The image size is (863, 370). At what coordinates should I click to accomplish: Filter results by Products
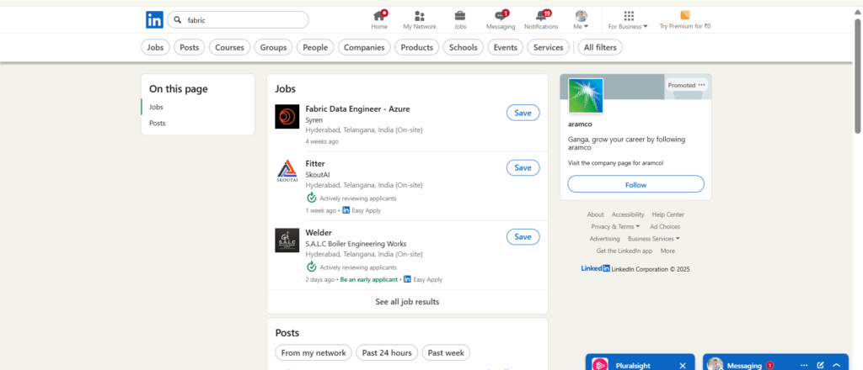pyautogui.click(x=416, y=48)
